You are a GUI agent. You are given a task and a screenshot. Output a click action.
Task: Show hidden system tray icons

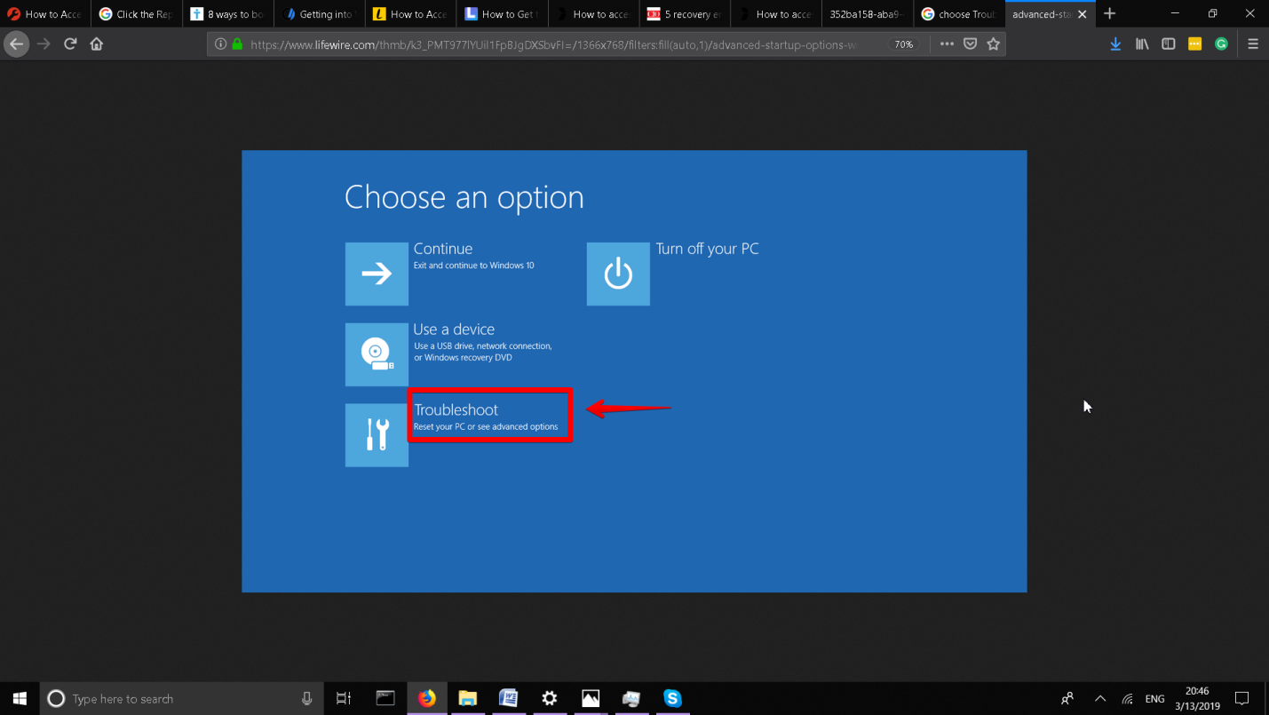(x=1099, y=699)
